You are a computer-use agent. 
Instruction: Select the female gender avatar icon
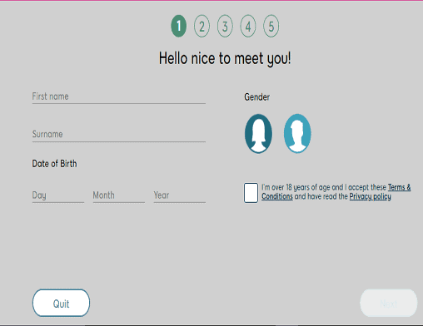pos(258,134)
